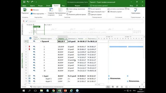Screen dimensions: 166x93
Task: Open Изменить рабочее время
Action: 76,14
